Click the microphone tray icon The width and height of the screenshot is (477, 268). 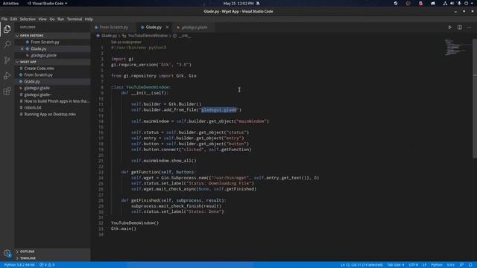pos(459,3)
